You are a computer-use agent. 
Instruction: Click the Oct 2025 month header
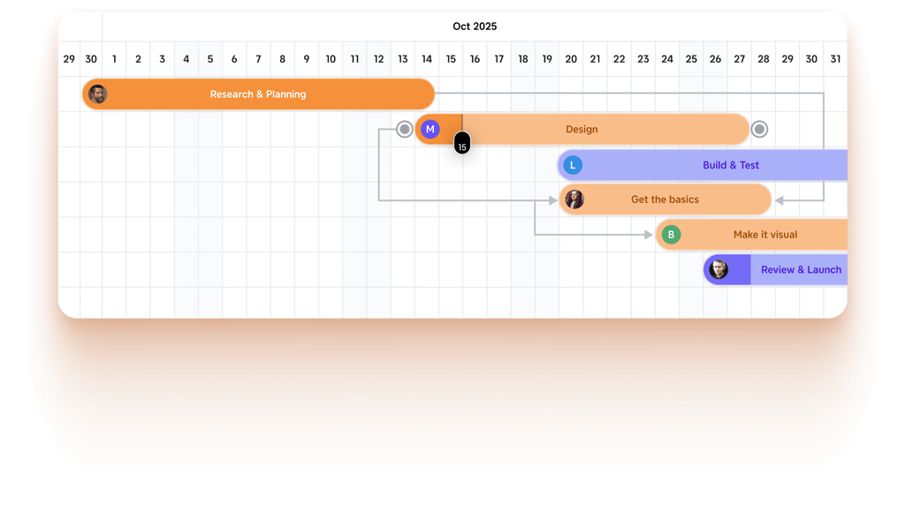[475, 26]
